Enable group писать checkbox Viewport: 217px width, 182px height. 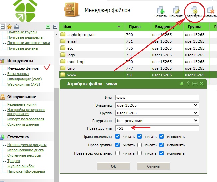139,145
